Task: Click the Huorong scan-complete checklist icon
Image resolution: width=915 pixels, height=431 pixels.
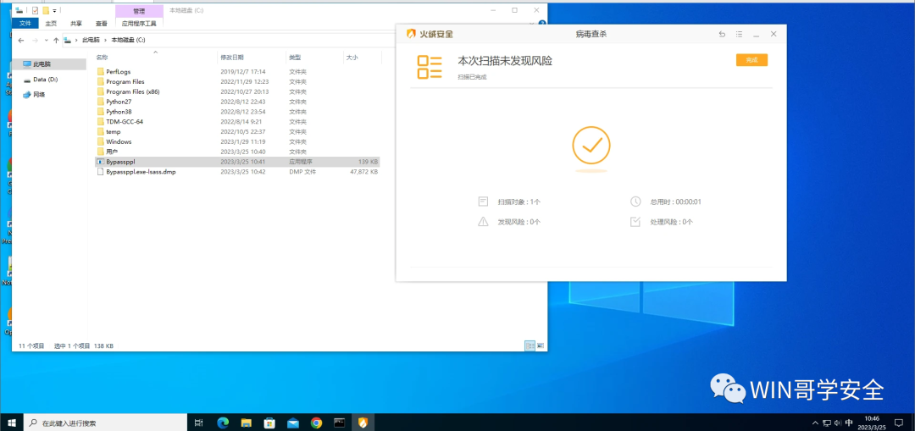Action: (430, 67)
